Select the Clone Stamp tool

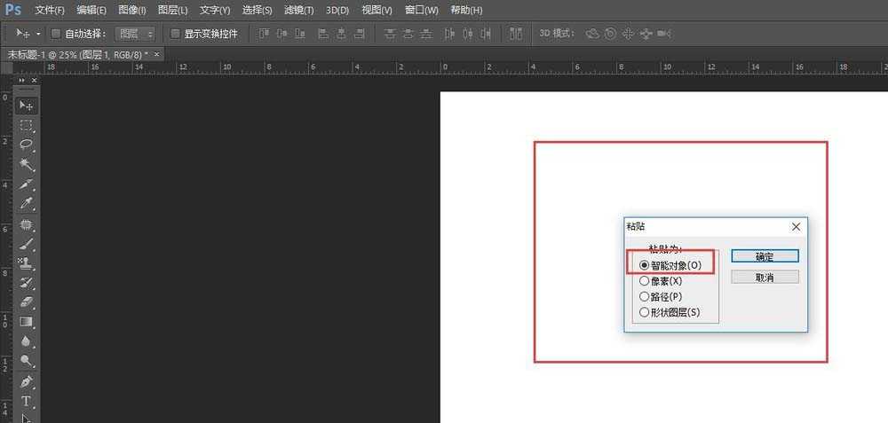point(27,263)
